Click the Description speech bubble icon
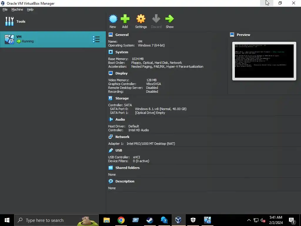Image resolution: width=301 pixels, height=226 pixels. [x=111, y=181]
